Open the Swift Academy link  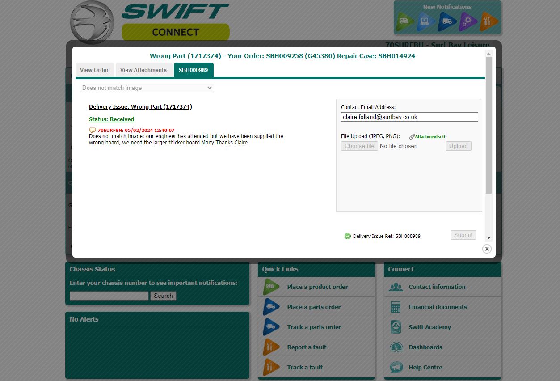click(429, 327)
